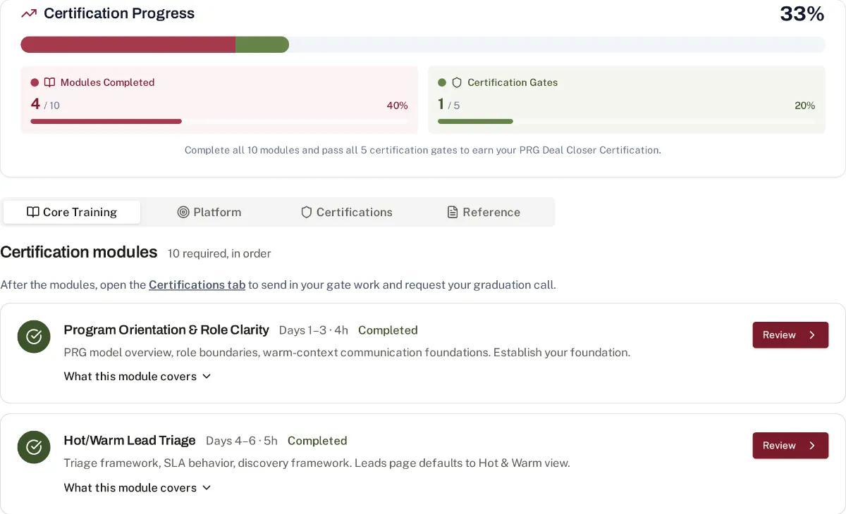Image resolution: width=846 pixels, height=514 pixels.
Task: Click the '4 / 10' modules count
Action: [x=45, y=104]
